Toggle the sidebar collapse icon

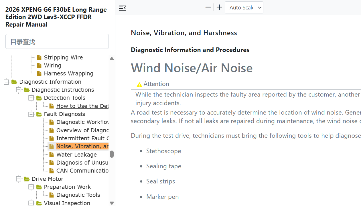coord(122,8)
